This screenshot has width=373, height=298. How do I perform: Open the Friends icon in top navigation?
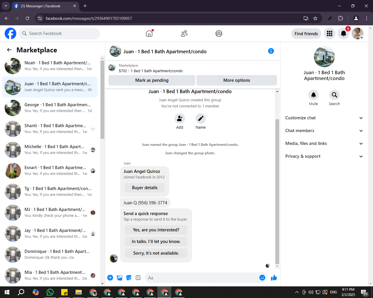point(184,33)
